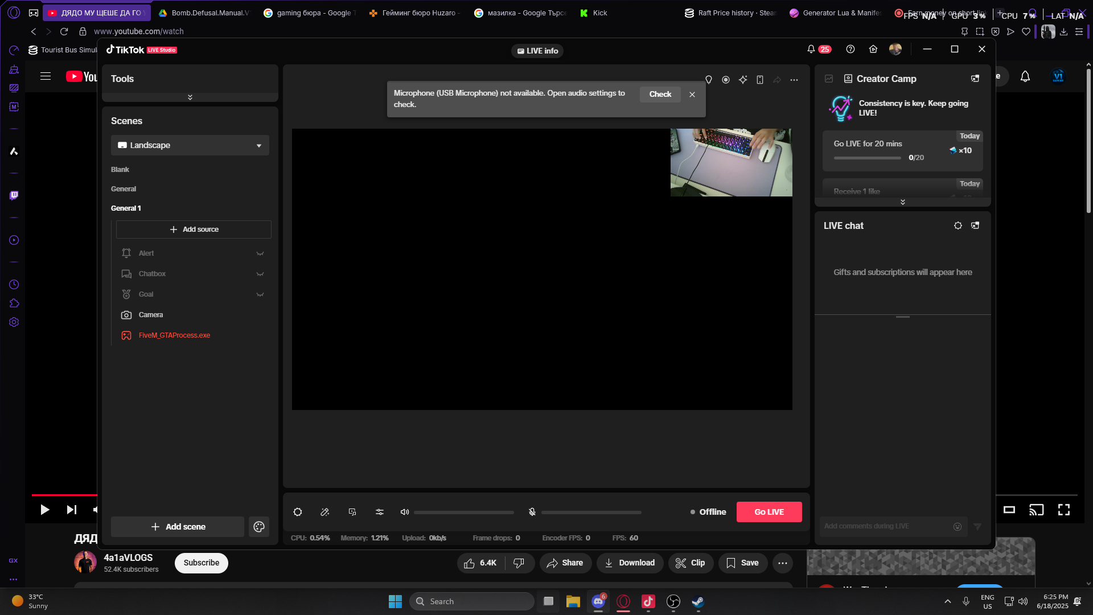This screenshot has width=1093, height=615.
Task: Expand the Tools panel chevron
Action: [190, 97]
